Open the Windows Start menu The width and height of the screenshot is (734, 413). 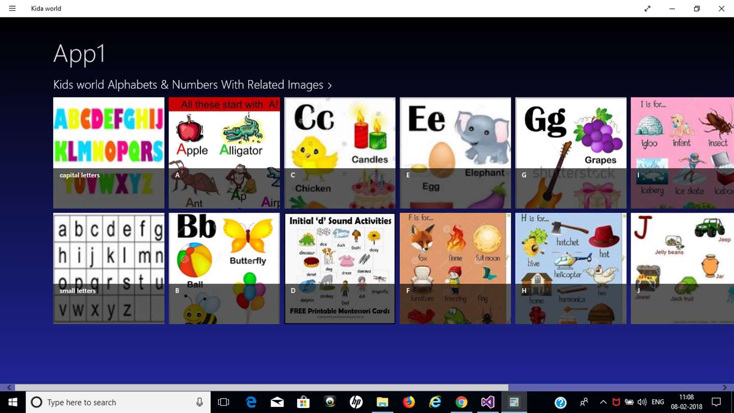pyautogui.click(x=13, y=402)
